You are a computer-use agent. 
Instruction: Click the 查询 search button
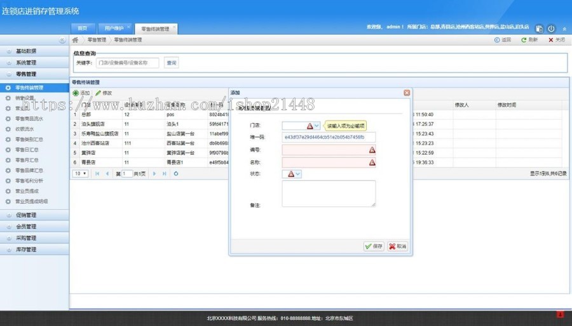pyautogui.click(x=172, y=63)
